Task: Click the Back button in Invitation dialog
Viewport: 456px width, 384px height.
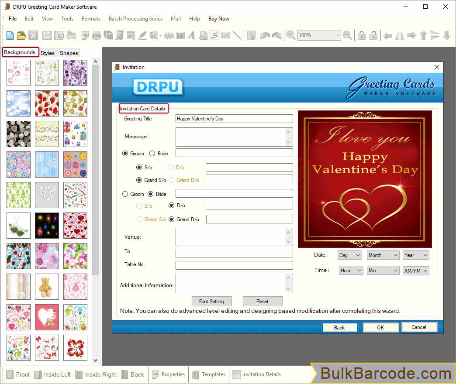Action: click(339, 327)
